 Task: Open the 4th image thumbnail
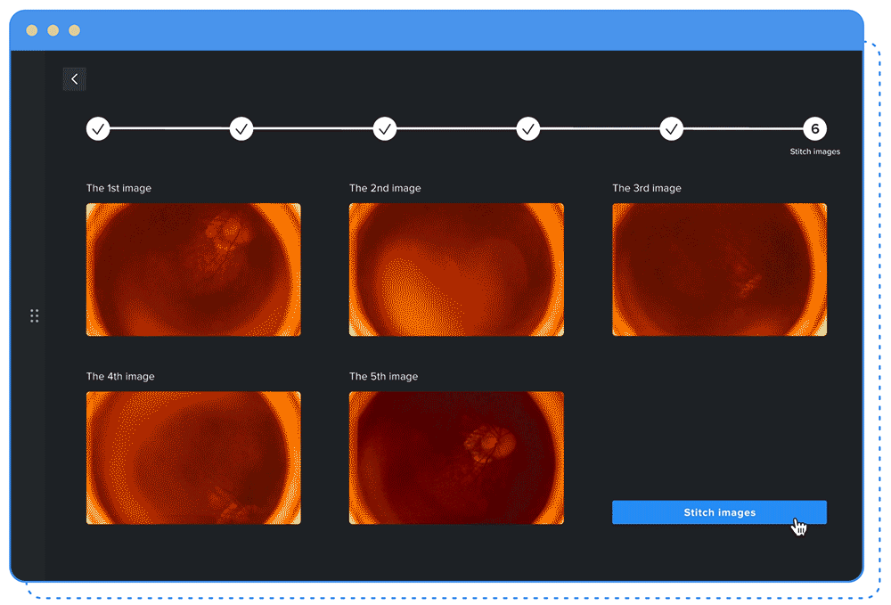tap(193, 458)
